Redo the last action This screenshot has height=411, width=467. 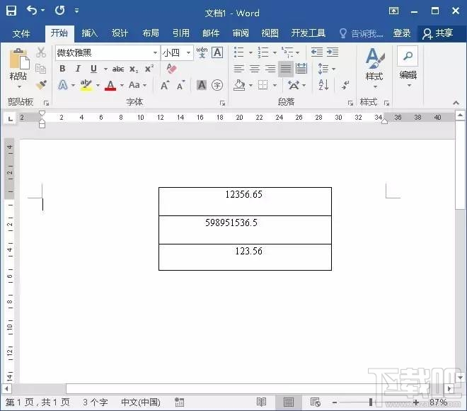point(59,11)
